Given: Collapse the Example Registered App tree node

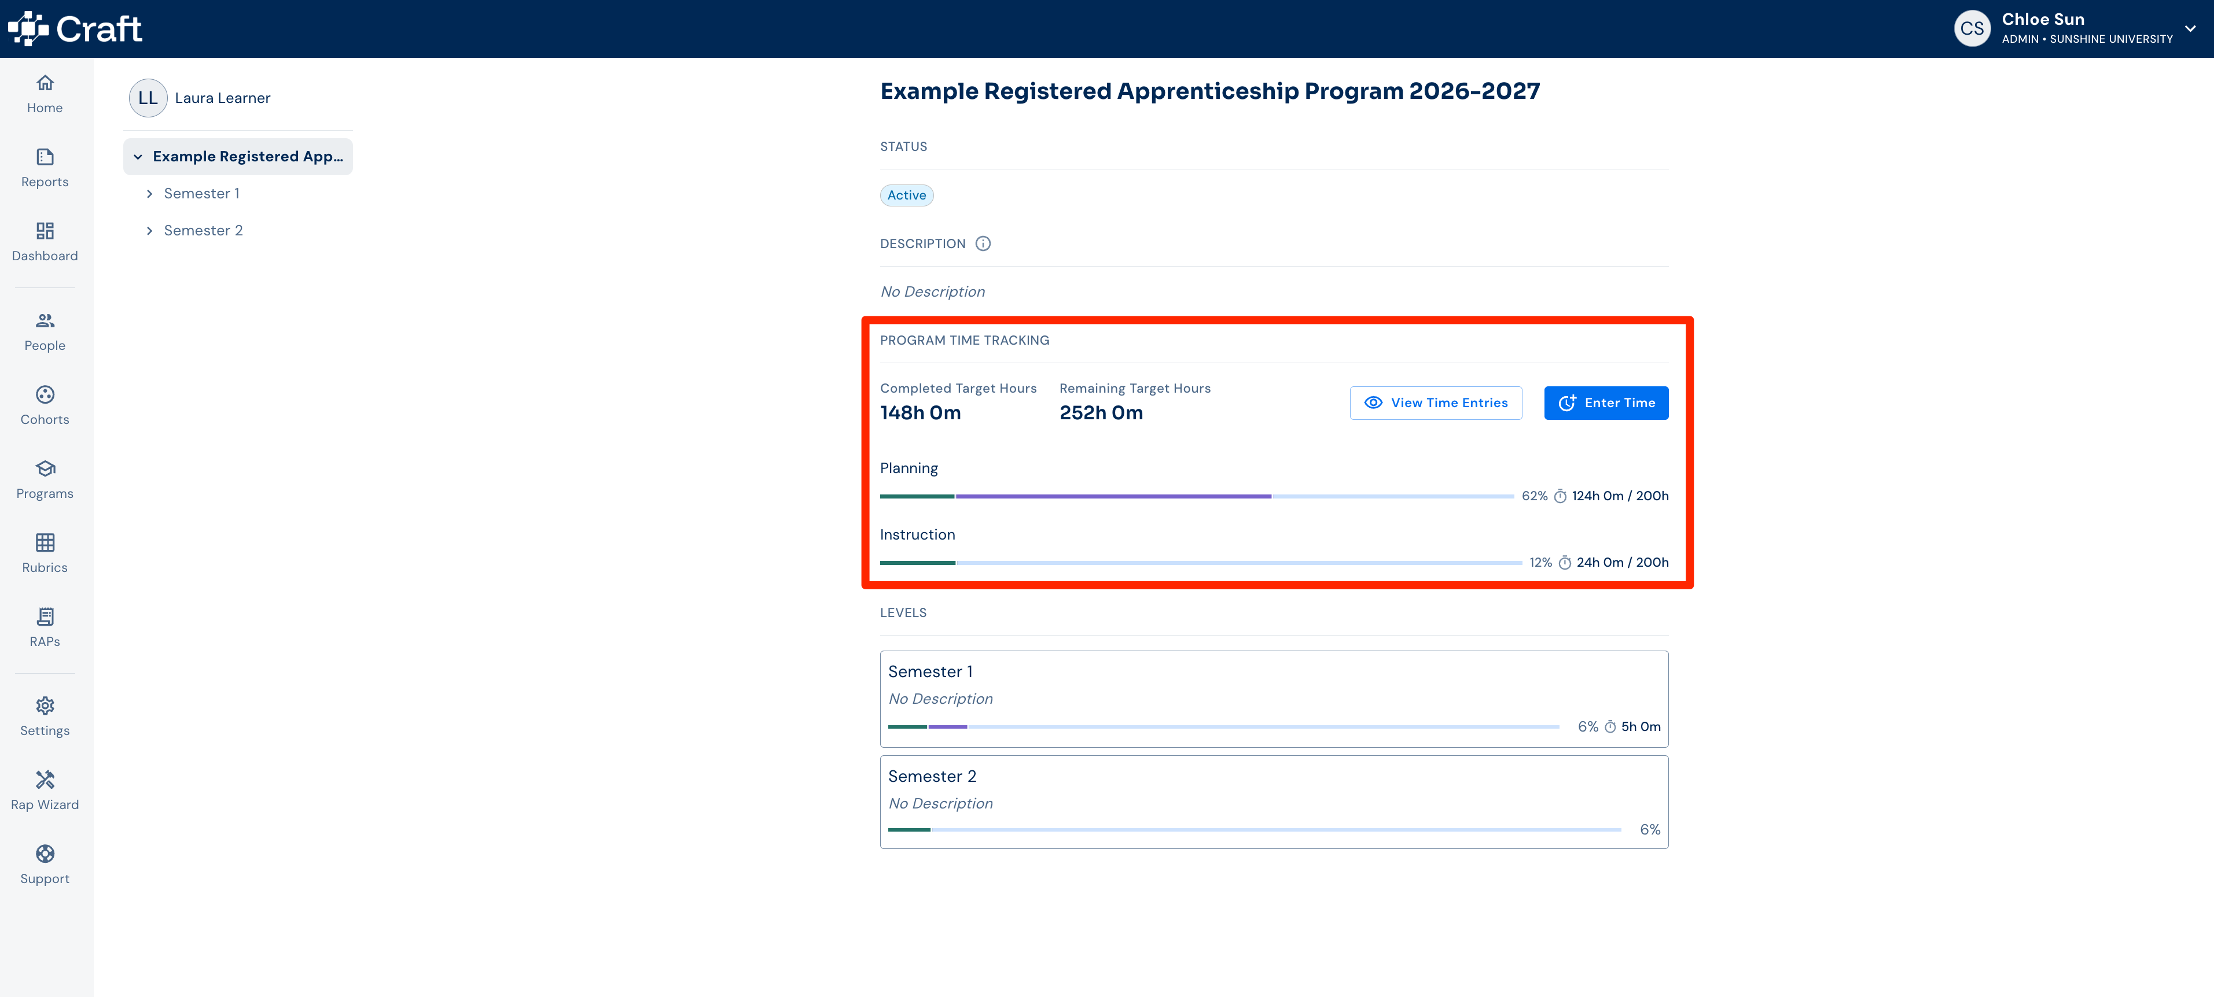Looking at the screenshot, I should (x=138, y=157).
